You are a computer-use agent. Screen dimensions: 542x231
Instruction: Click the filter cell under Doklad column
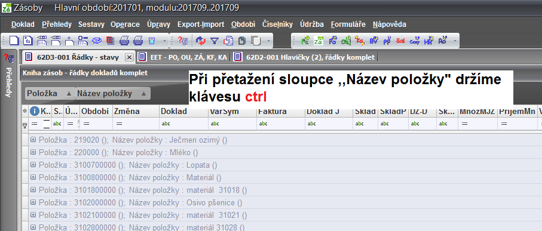[x=184, y=124]
